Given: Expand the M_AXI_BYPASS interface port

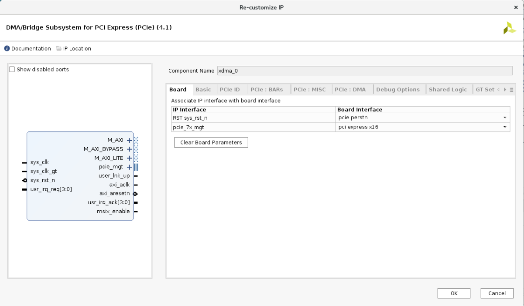Looking at the screenshot, I should (129, 148).
